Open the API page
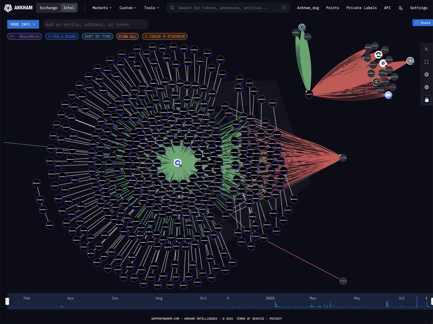The image size is (433, 324). point(387,8)
